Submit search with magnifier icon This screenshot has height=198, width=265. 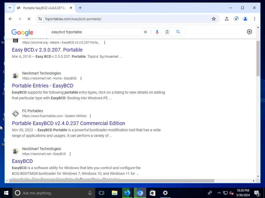click(x=178, y=32)
